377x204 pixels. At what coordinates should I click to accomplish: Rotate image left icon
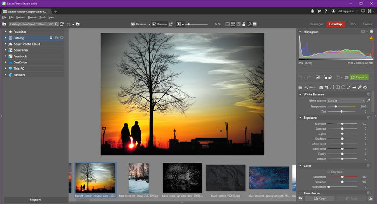click(x=325, y=77)
